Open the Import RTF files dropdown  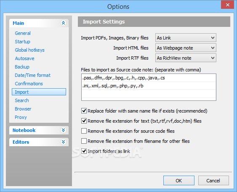coord(186,58)
